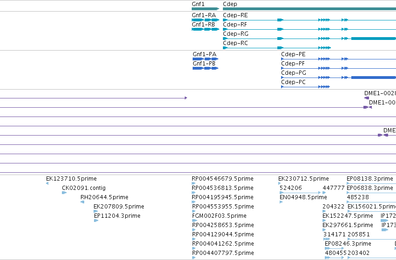Select RP004195945.5prime EST label

coord(222,197)
